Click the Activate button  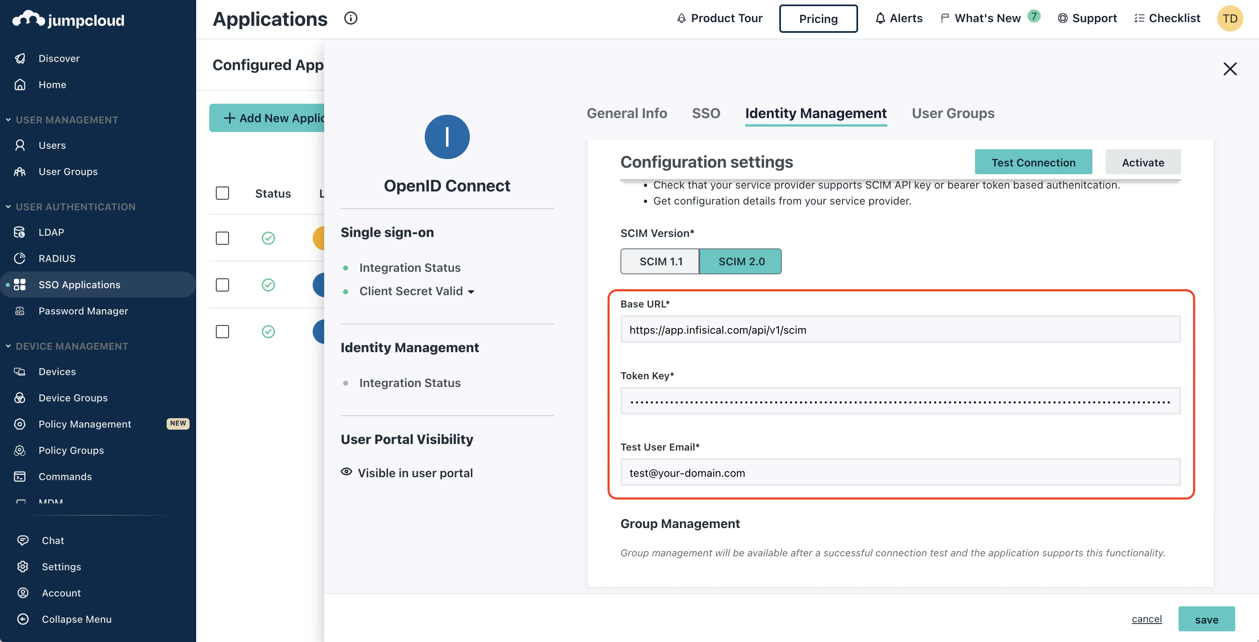[1143, 162]
